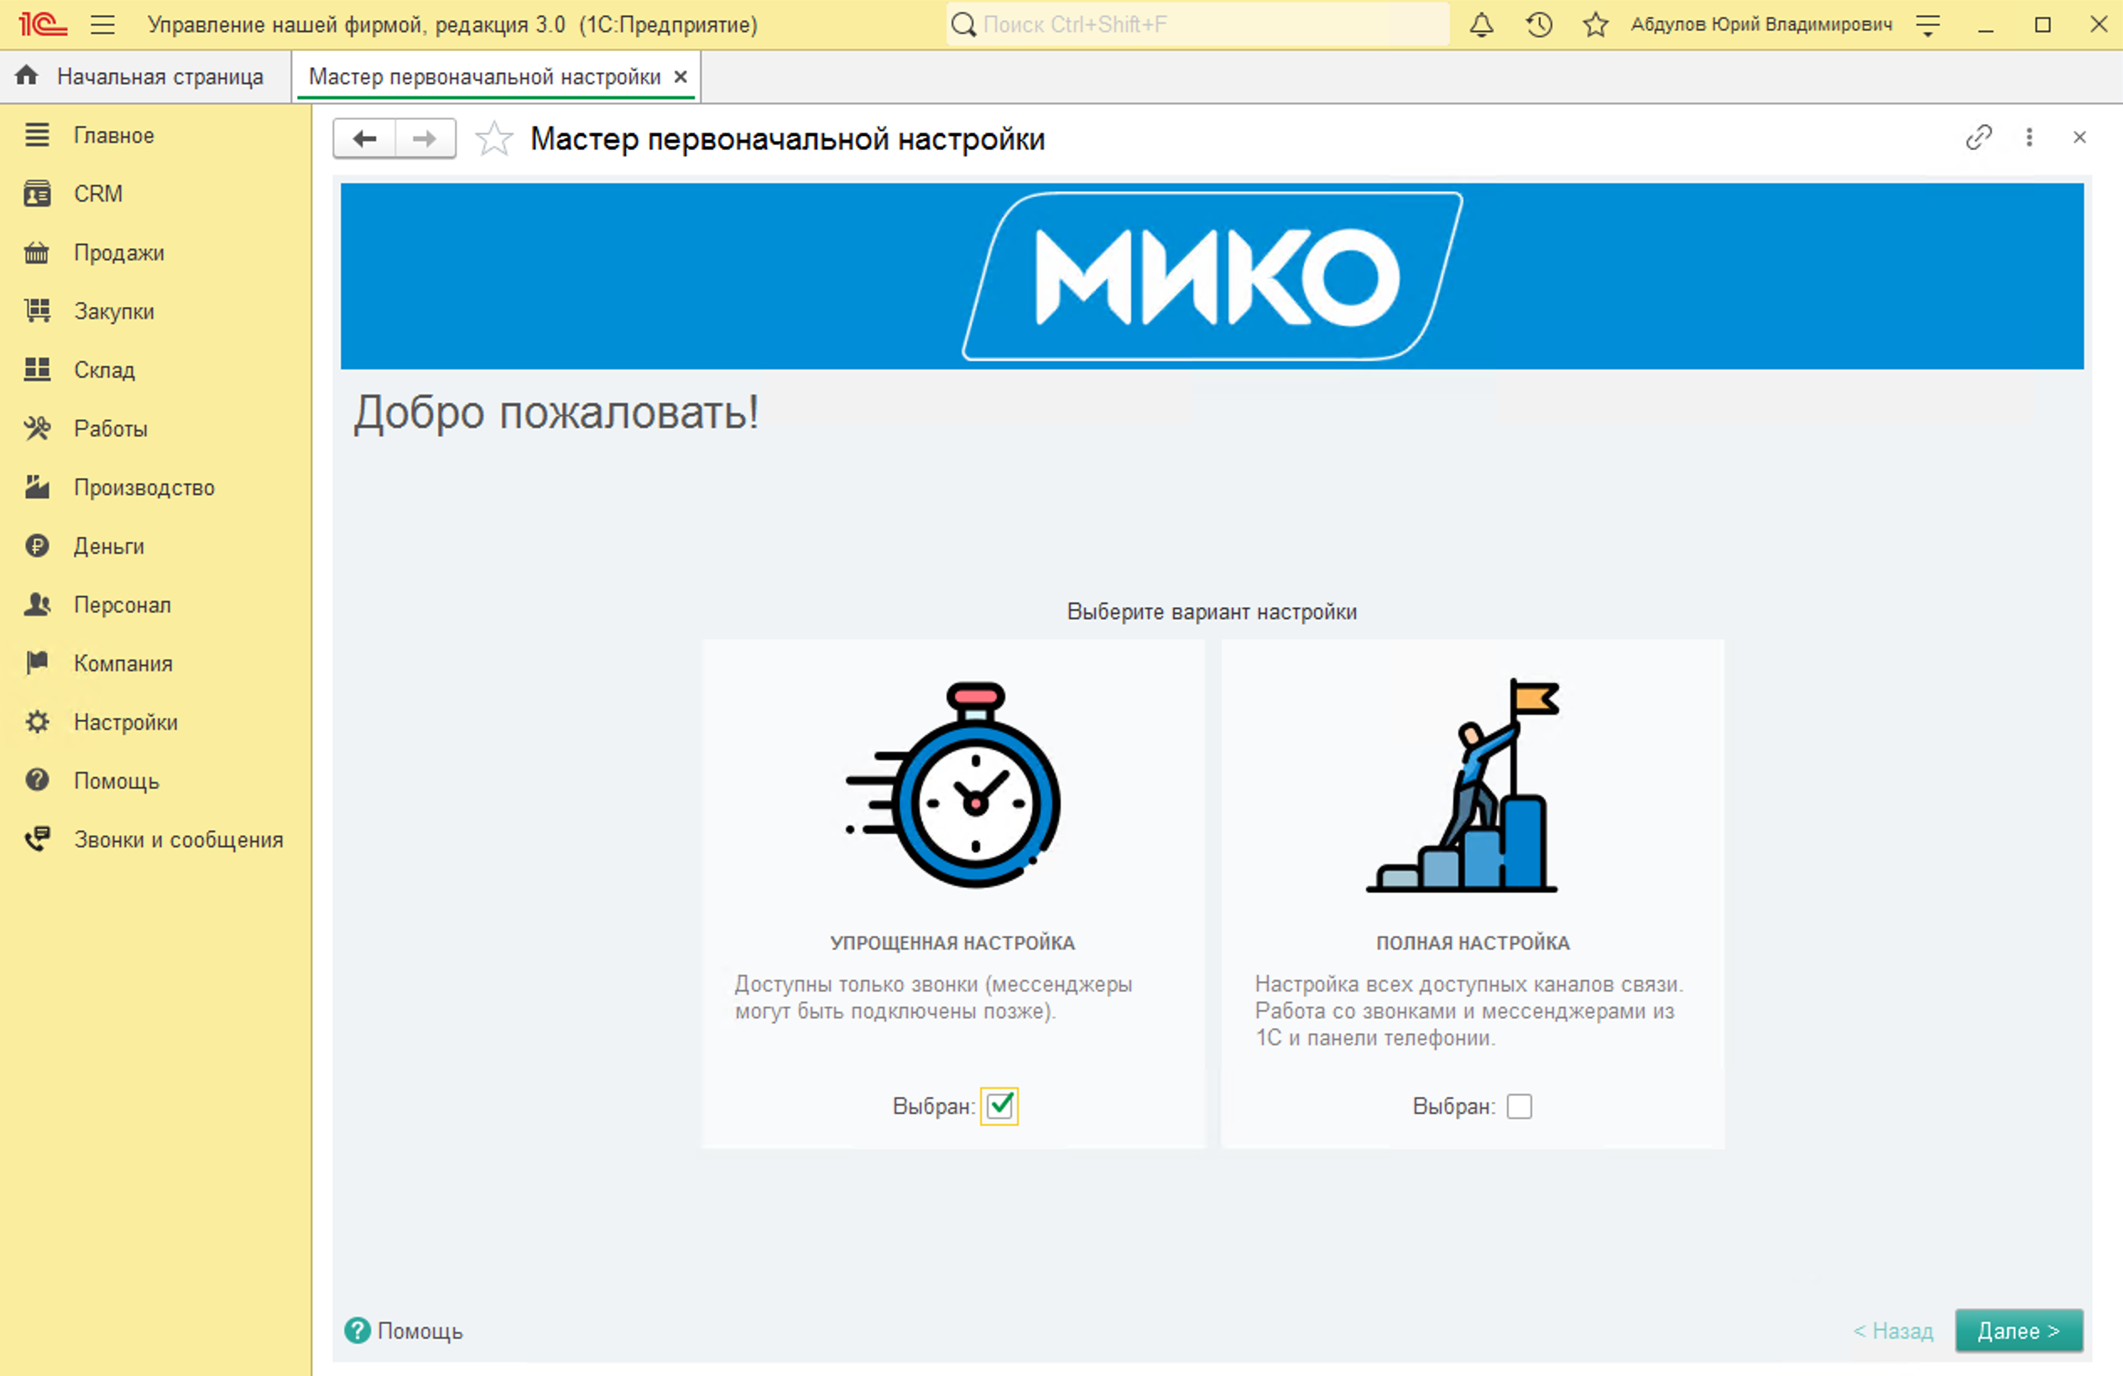The image size is (2123, 1376).
Task: Toggle the favorites star next to wizard title
Action: [x=494, y=138]
